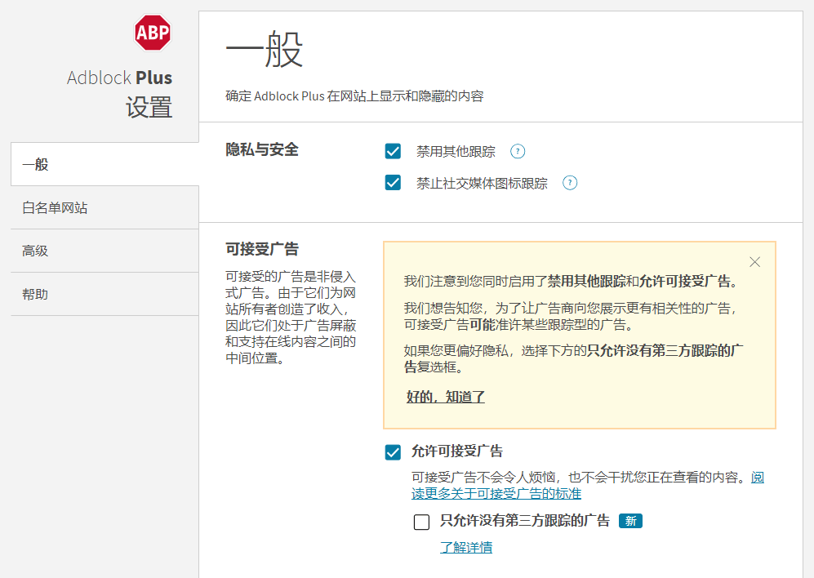Viewport: 814px width, 578px height.
Task: Click the 新 badge icon
Action: pos(631,521)
